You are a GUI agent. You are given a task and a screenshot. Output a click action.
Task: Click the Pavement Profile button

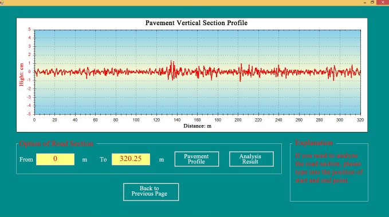pos(197,159)
